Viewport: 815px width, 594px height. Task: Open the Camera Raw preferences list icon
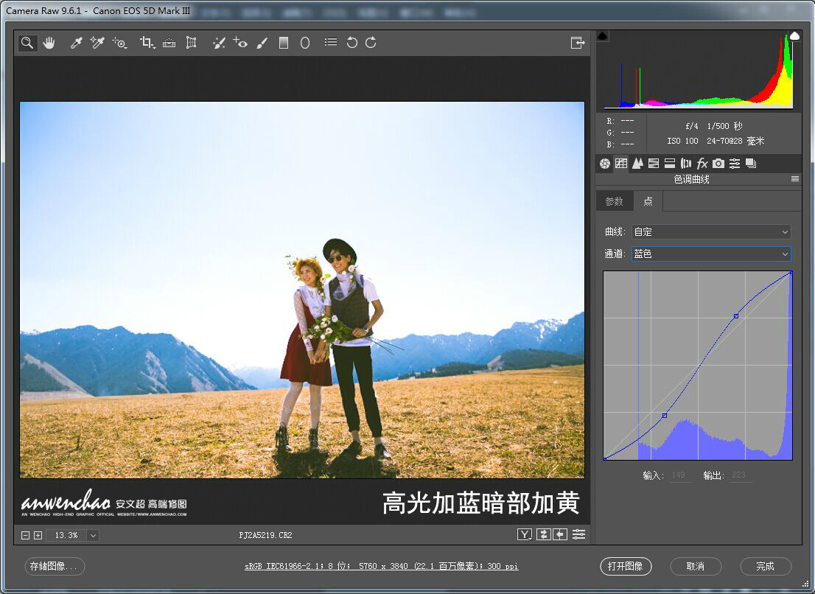point(331,42)
